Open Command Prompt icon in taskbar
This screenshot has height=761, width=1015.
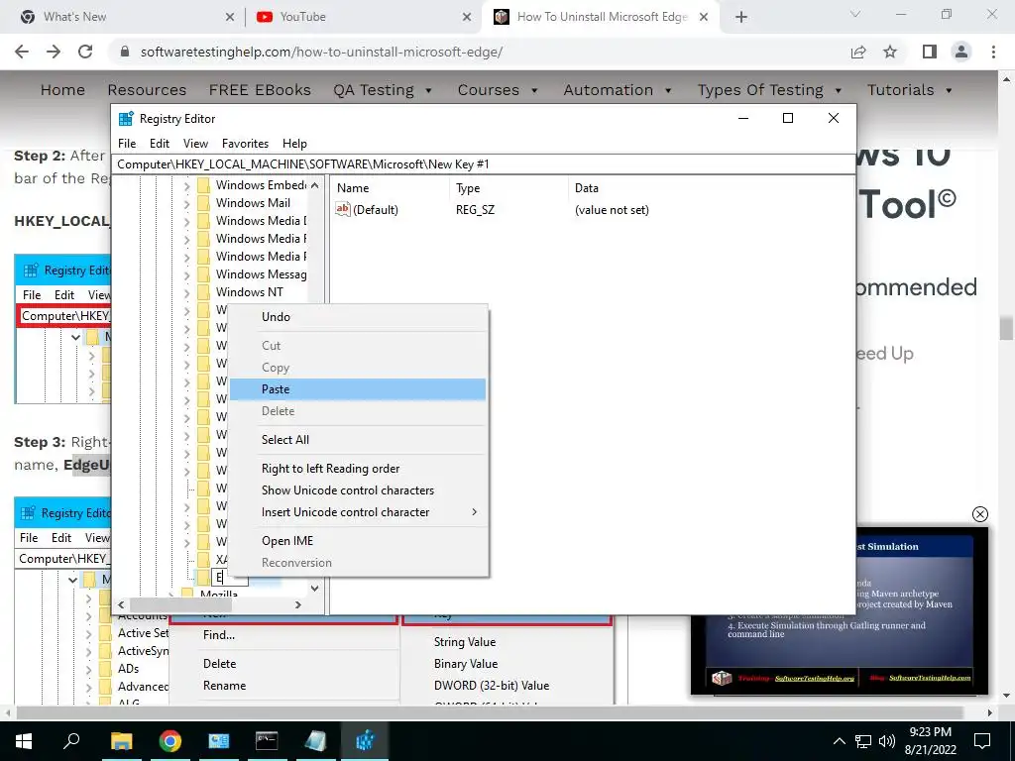[x=267, y=741]
